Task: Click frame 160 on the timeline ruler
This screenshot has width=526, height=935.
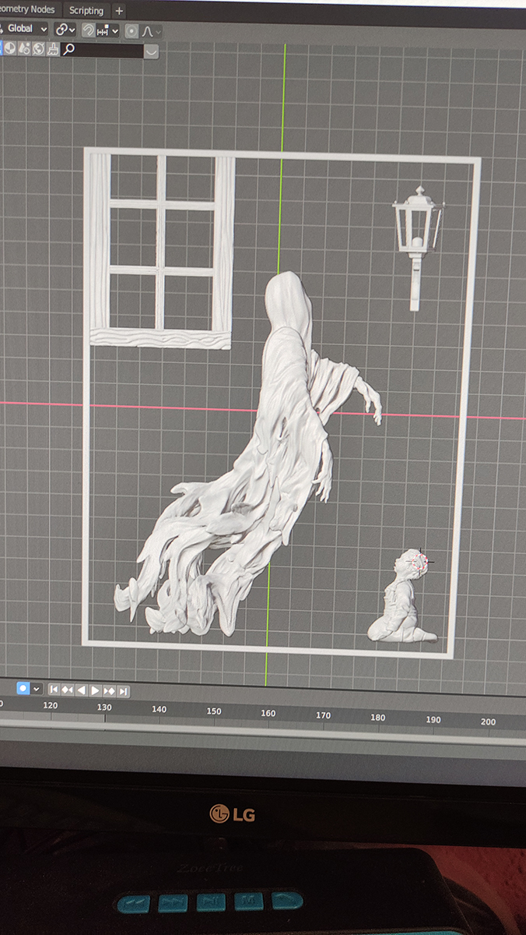Action: click(268, 713)
